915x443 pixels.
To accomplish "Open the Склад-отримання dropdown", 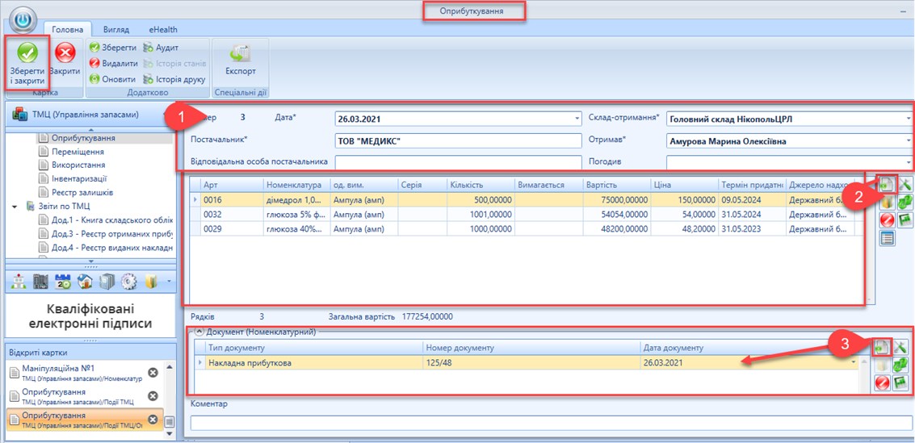I will click(909, 119).
